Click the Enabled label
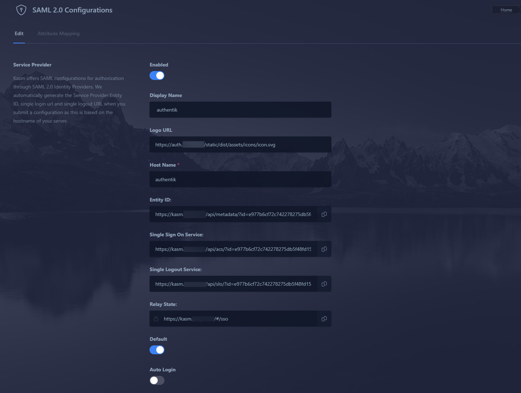 click(159, 65)
